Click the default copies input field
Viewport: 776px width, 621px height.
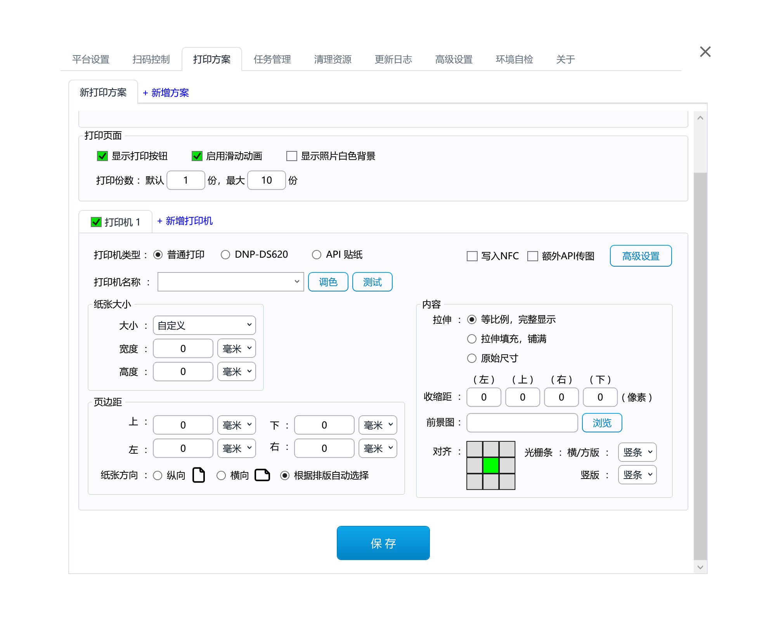tap(186, 180)
